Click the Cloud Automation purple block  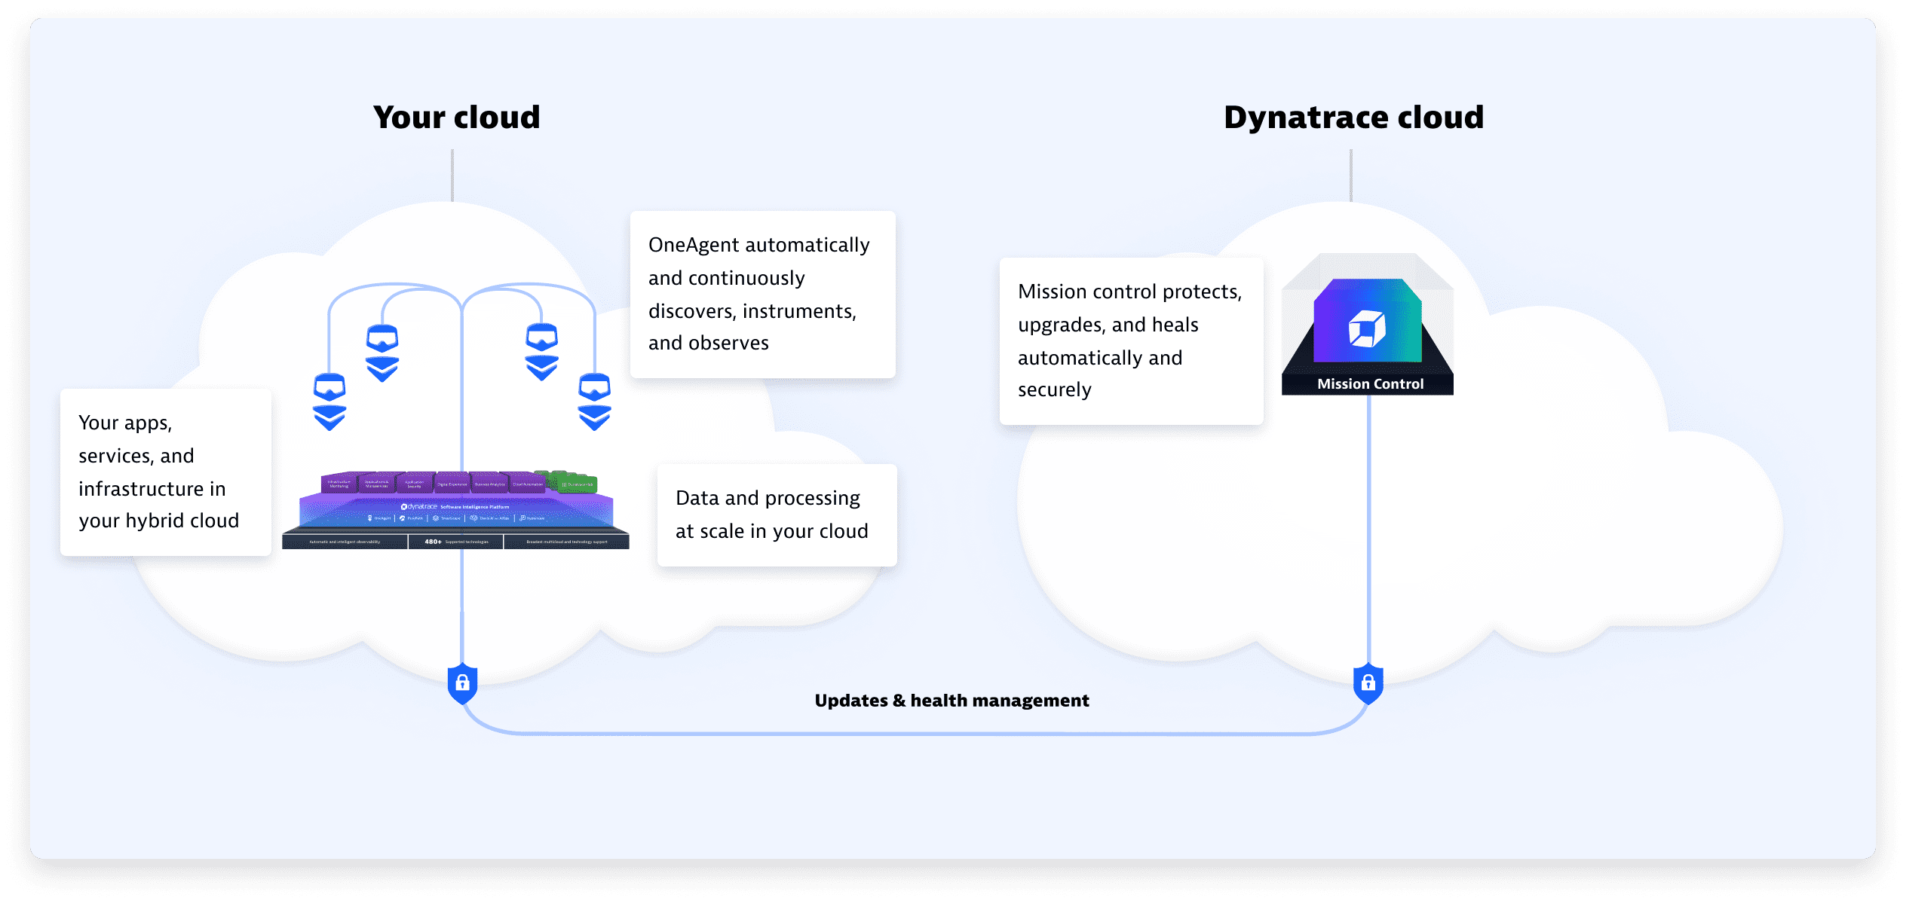pos(527,484)
